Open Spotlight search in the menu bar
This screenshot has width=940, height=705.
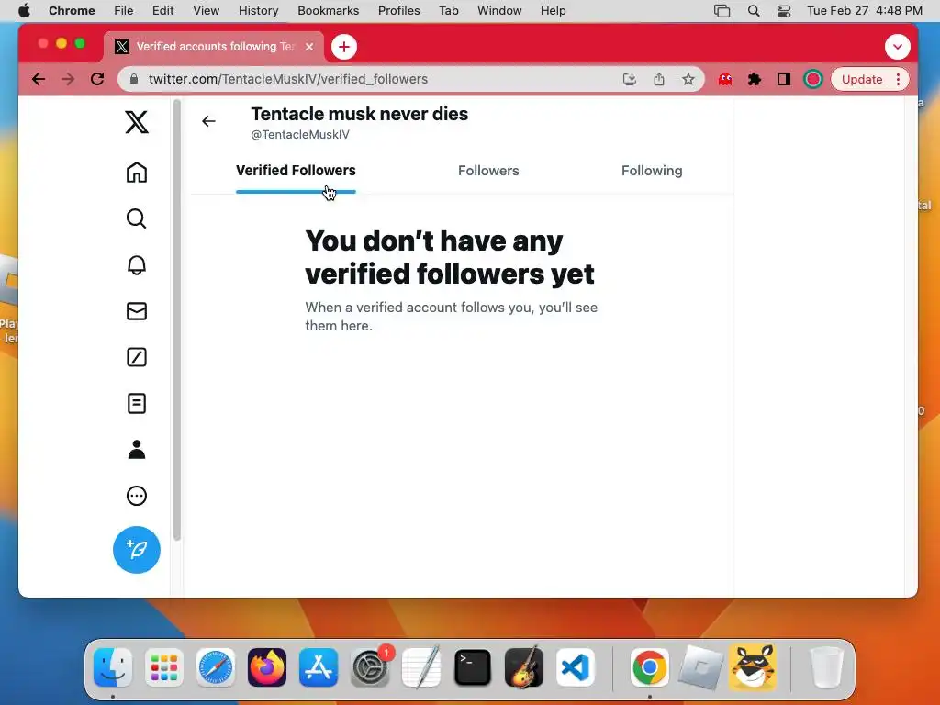click(754, 11)
